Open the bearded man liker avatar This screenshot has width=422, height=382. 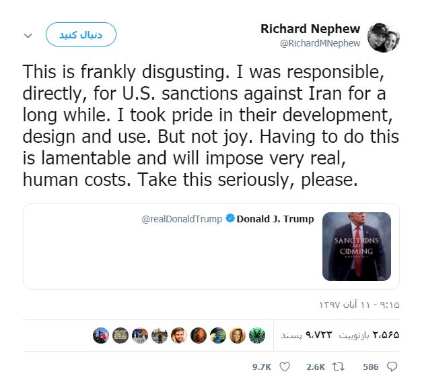point(179,336)
